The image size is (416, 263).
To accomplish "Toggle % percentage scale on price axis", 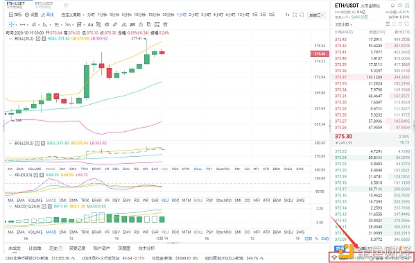I will (x=317, y=239).
